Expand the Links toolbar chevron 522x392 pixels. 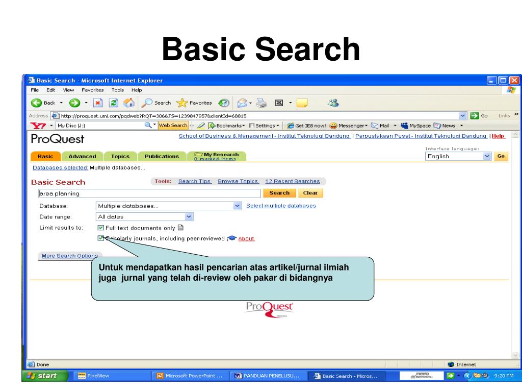click(516, 114)
